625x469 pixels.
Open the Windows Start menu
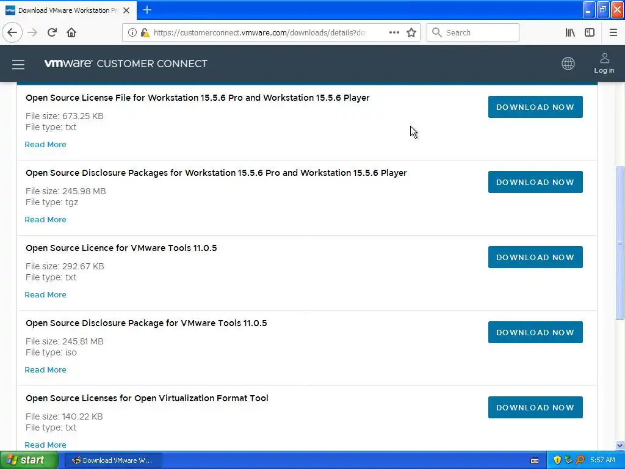[29, 460]
